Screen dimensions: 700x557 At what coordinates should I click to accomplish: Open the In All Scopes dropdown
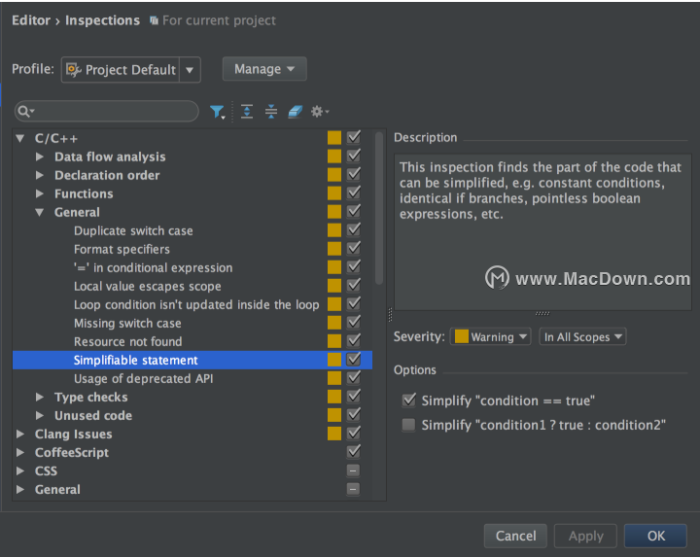point(582,336)
